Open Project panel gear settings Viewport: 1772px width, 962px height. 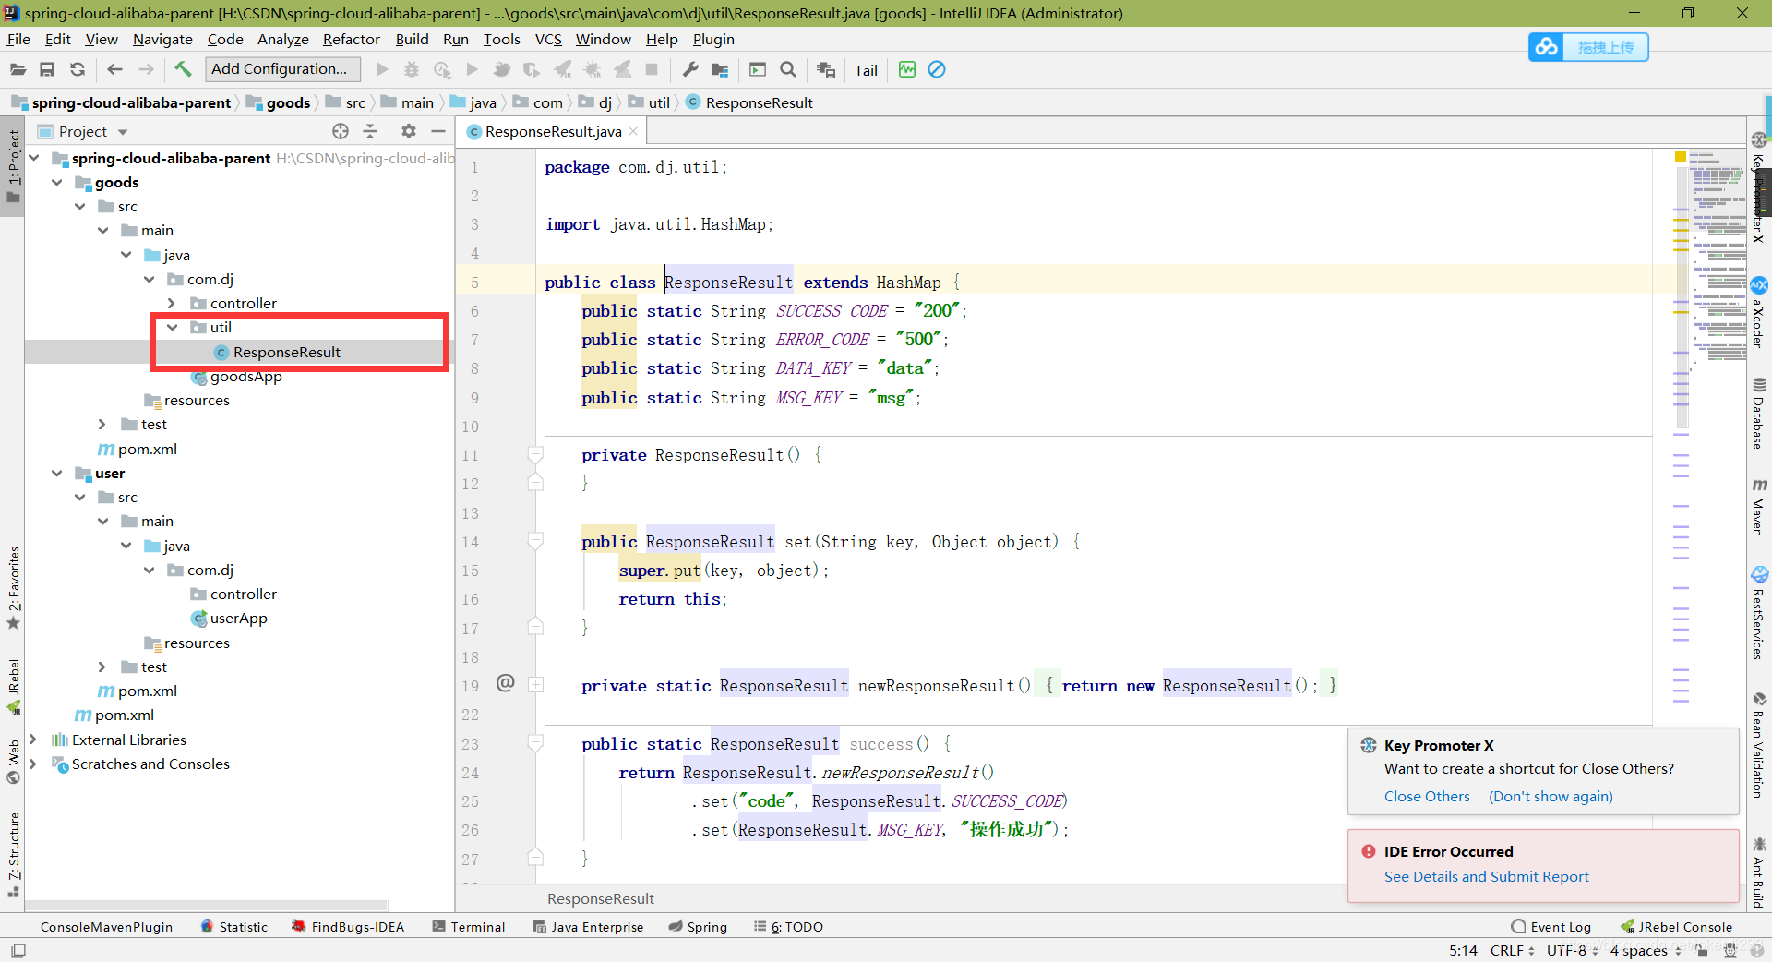tap(409, 131)
